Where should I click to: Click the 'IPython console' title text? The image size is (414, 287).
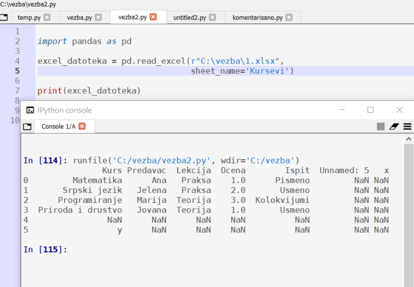(65, 110)
